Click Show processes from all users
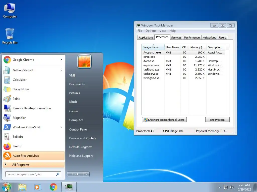The height and width of the screenshot is (192, 257). coord(164,120)
